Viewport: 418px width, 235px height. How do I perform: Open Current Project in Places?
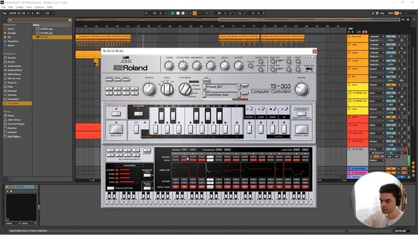[16, 124]
